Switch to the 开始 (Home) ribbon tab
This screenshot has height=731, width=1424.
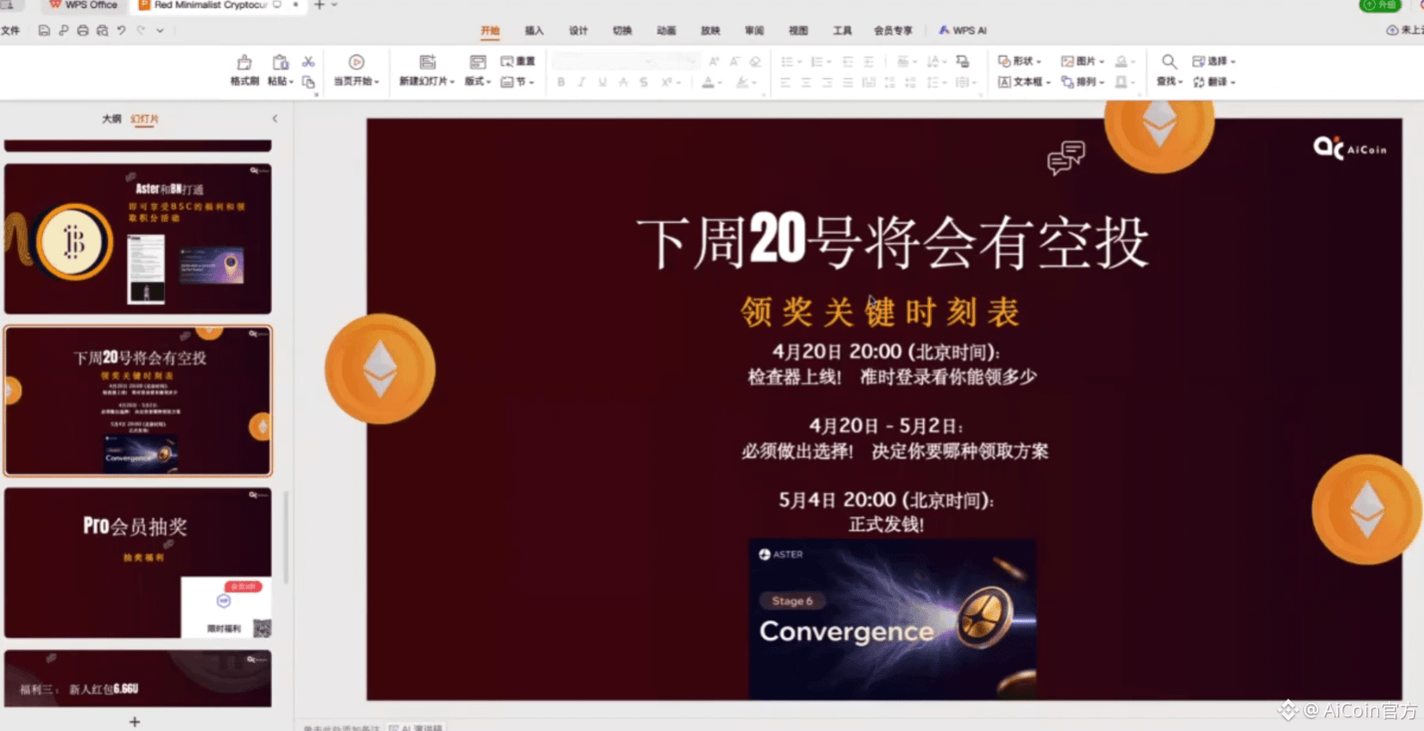click(x=490, y=30)
